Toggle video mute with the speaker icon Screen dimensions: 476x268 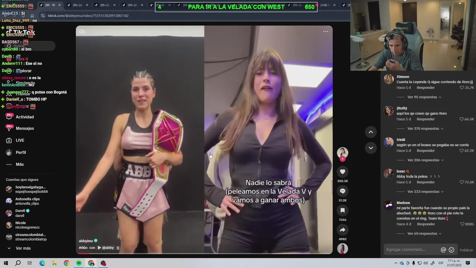tap(82, 32)
